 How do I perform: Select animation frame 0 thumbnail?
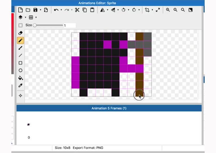[x=29, y=125]
